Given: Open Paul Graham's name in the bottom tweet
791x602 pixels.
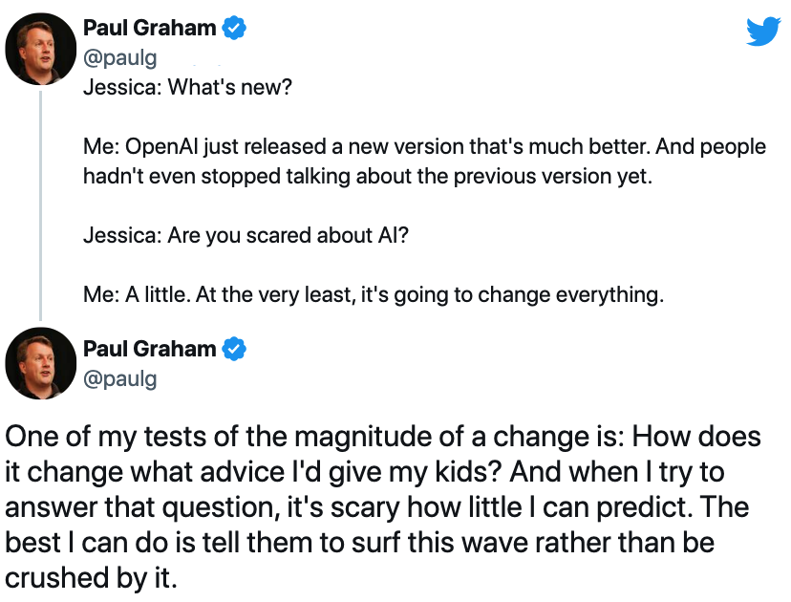Looking at the screenshot, I should 149,349.
